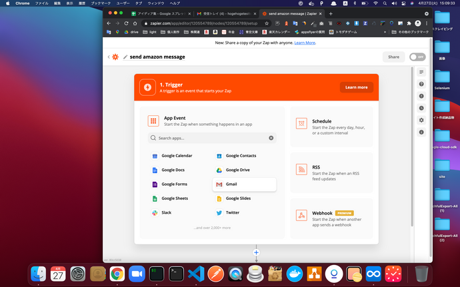Switch to the Gmail inbox browser tab
This screenshot has width=460, height=287.
coord(226,14)
